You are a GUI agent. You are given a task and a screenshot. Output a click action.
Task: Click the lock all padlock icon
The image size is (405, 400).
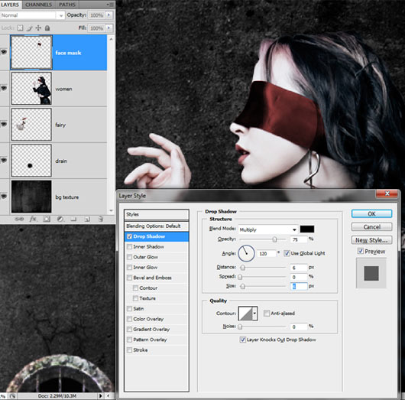(47, 28)
